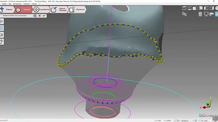Select the fourth cube view icon
The image size is (218, 122).
[x=200, y=8]
